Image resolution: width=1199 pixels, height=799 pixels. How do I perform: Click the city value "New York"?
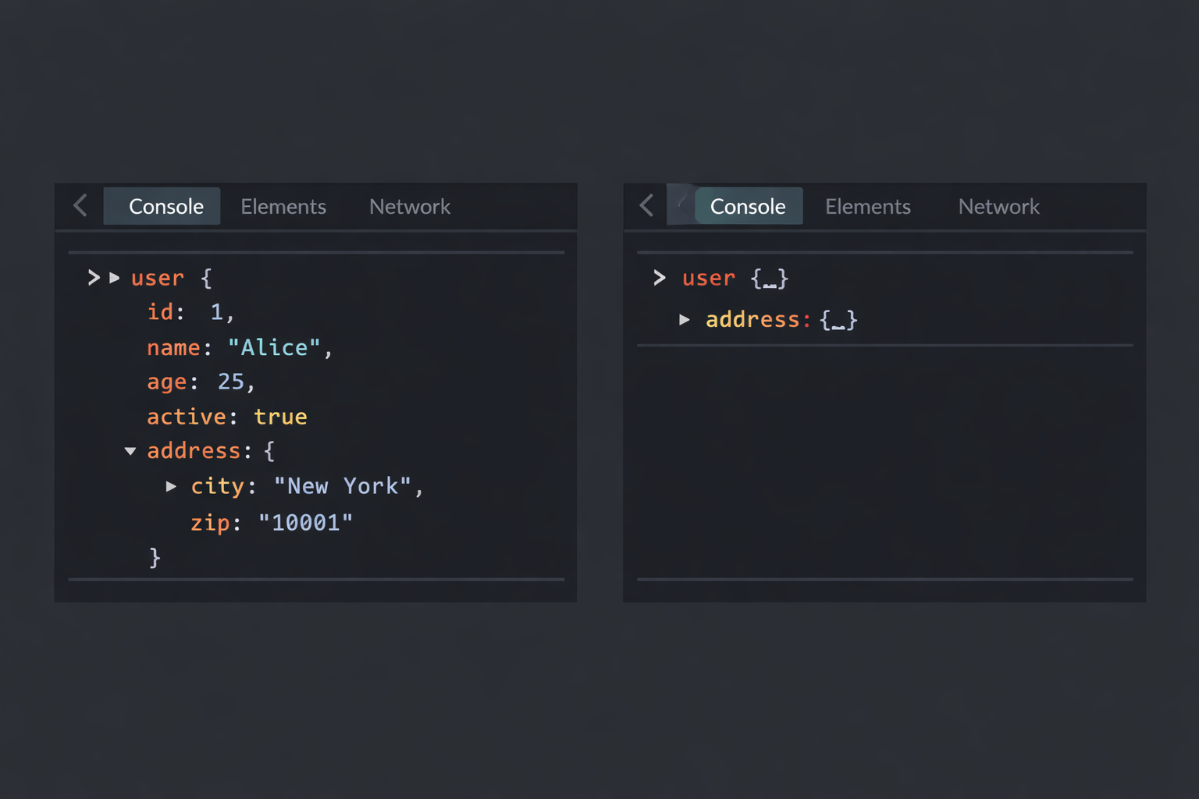(x=342, y=486)
